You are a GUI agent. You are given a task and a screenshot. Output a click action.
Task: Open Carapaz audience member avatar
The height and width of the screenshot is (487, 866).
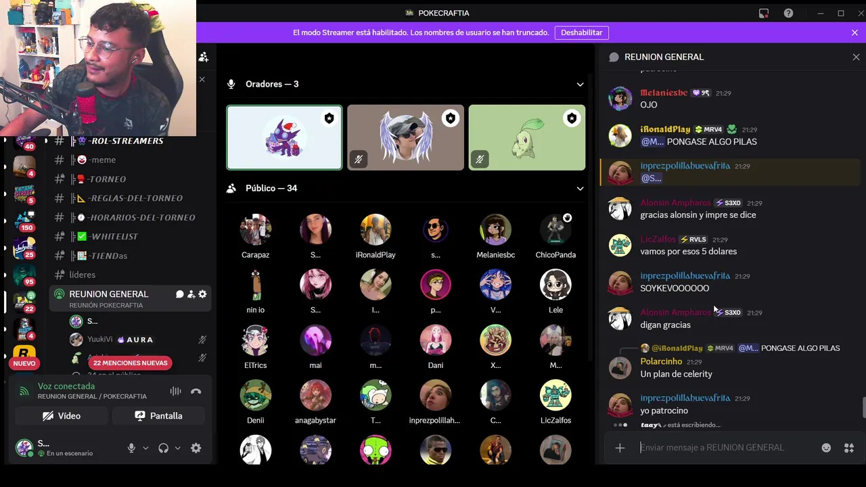(x=256, y=230)
